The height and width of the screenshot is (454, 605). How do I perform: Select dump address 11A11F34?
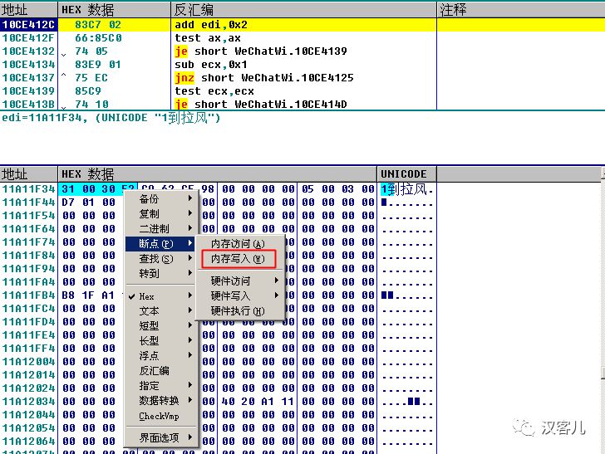tap(28, 189)
